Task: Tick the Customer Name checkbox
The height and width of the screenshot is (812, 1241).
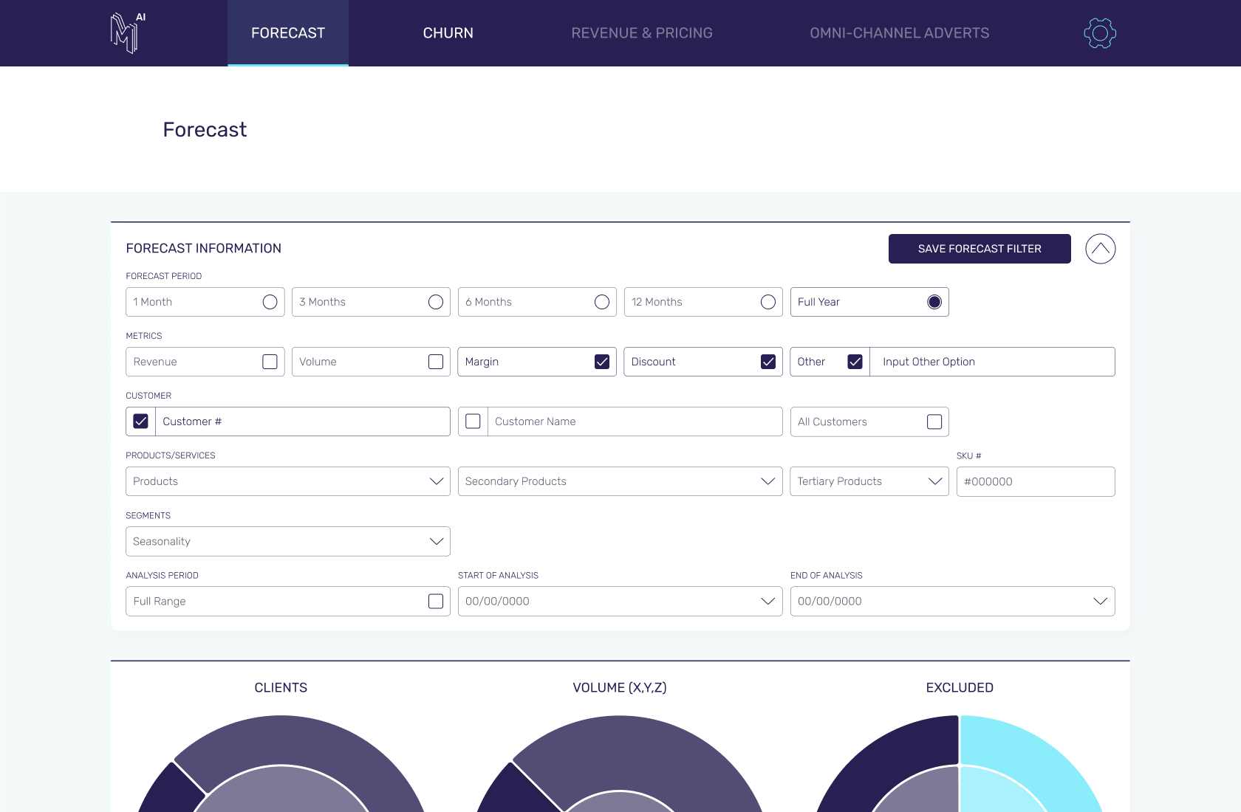Action: click(x=473, y=422)
